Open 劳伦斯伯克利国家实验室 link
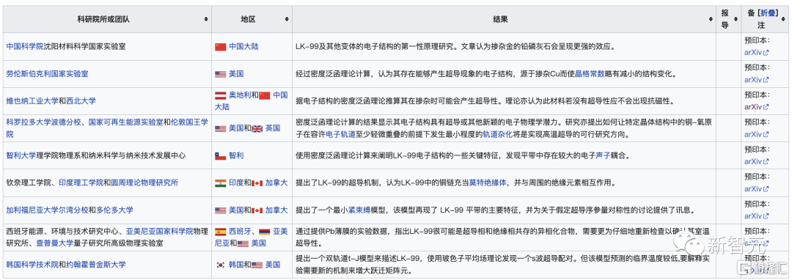792x280 pixels. [48, 73]
